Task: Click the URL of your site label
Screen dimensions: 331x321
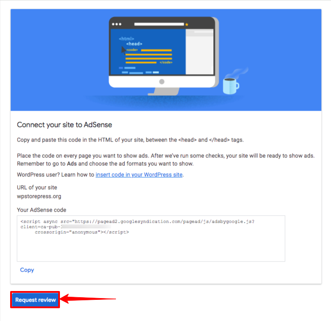Action: coord(37,187)
